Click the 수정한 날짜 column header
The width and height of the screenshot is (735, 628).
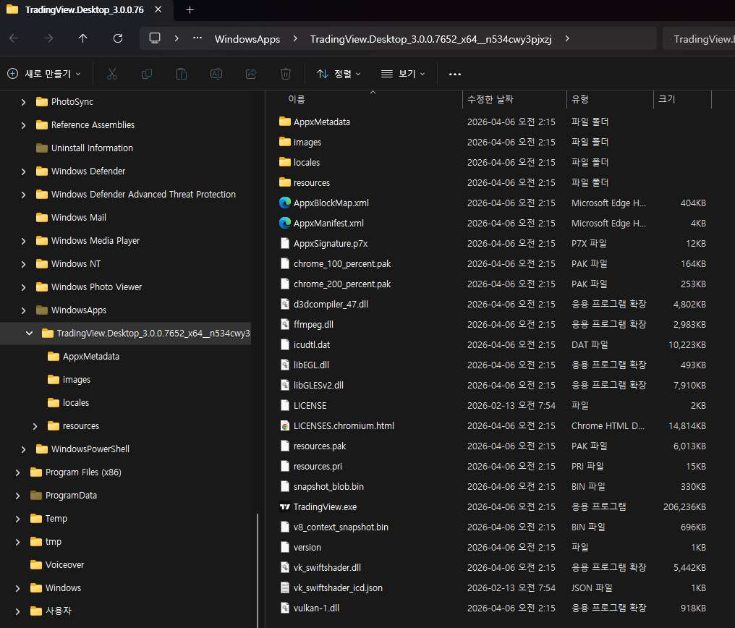[x=490, y=99]
